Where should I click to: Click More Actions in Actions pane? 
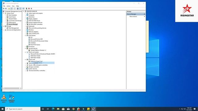pos(133,16)
